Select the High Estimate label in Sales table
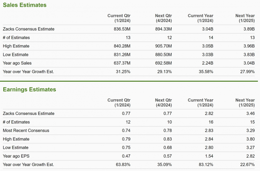The height and width of the screenshot is (171, 260). (17, 46)
